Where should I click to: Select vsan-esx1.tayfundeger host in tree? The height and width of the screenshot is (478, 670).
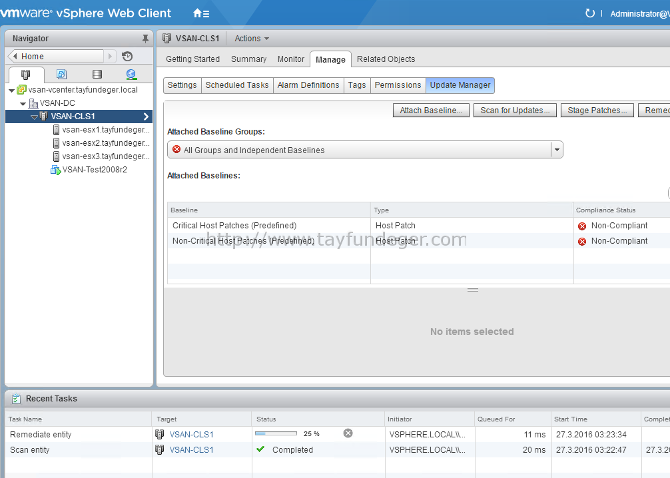coord(106,130)
